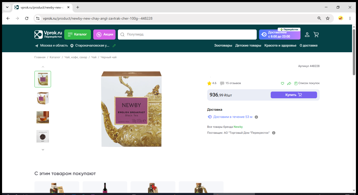Focus the Полутверд search field

click(x=187, y=34)
